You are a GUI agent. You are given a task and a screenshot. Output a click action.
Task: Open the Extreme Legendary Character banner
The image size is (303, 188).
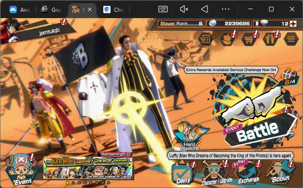pyautogui.click(x=88, y=168)
